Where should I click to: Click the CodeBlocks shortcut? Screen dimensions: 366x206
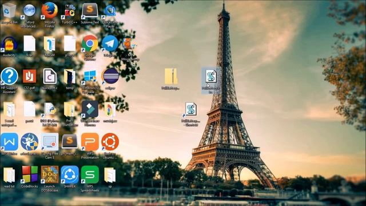[29, 175]
